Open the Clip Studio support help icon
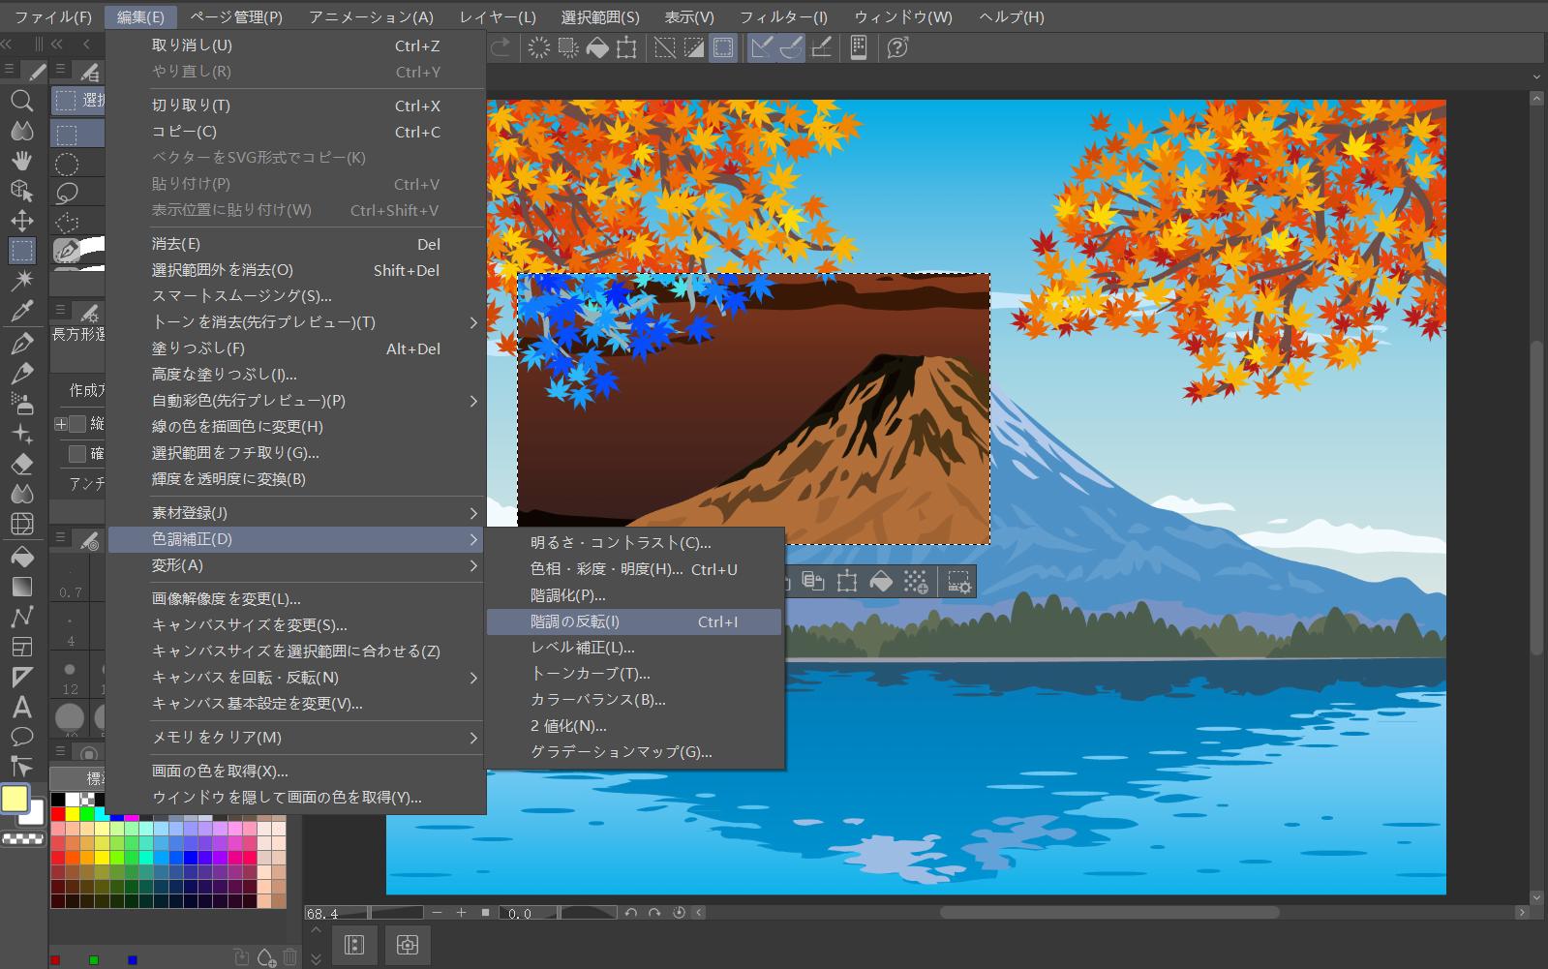This screenshot has width=1548, height=969. 897,47
